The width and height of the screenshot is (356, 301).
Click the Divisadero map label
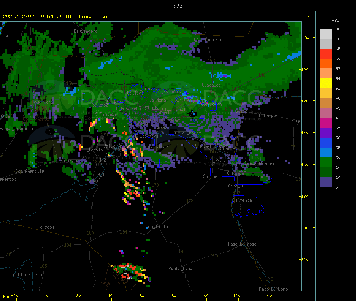coord(85,31)
